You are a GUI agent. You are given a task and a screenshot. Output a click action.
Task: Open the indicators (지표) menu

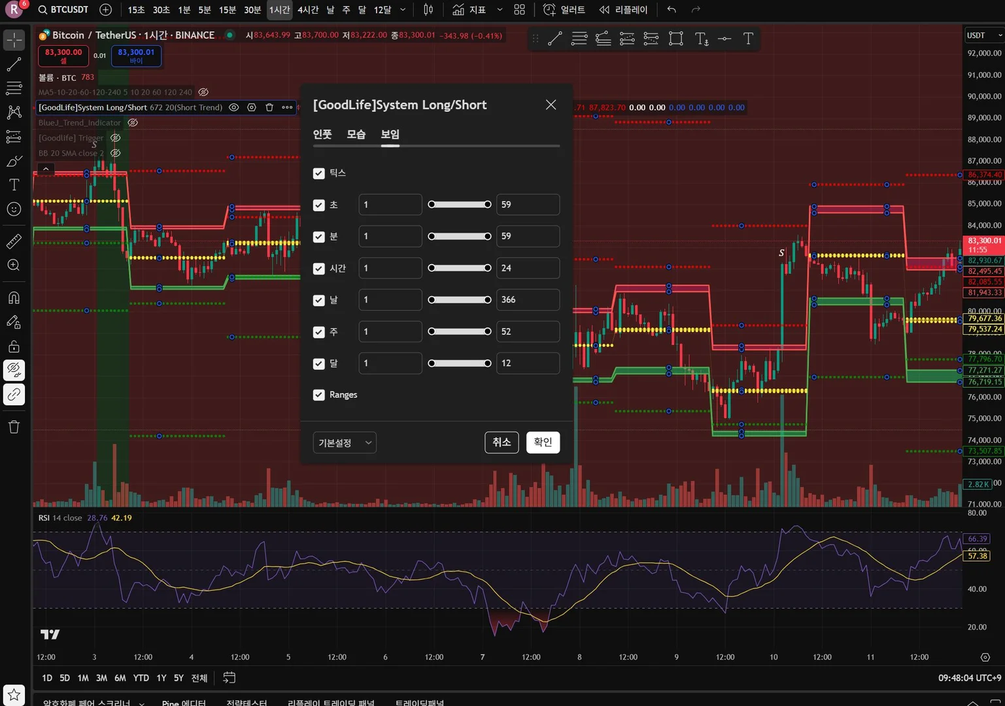pyautogui.click(x=469, y=10)
